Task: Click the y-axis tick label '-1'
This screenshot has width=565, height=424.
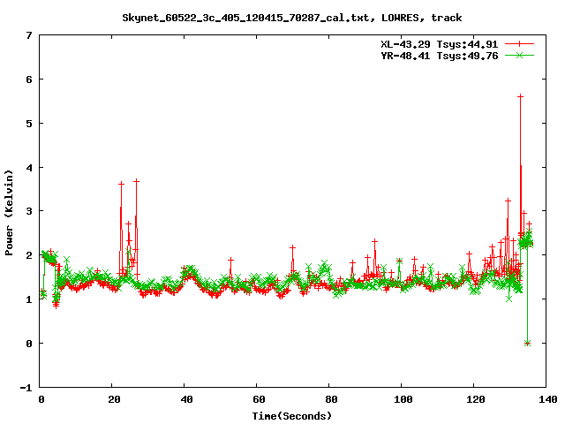Action: pos(26,388)
